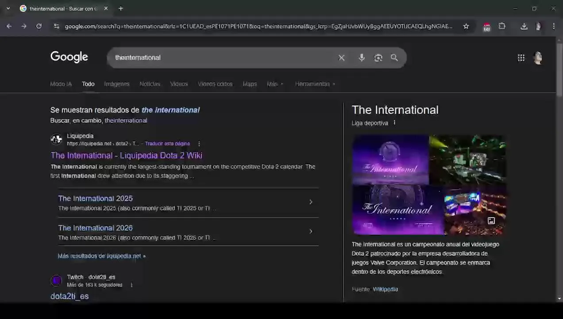Click the Twitch result favicon
This screenshot has height=319, width=563.
[56, 280]
